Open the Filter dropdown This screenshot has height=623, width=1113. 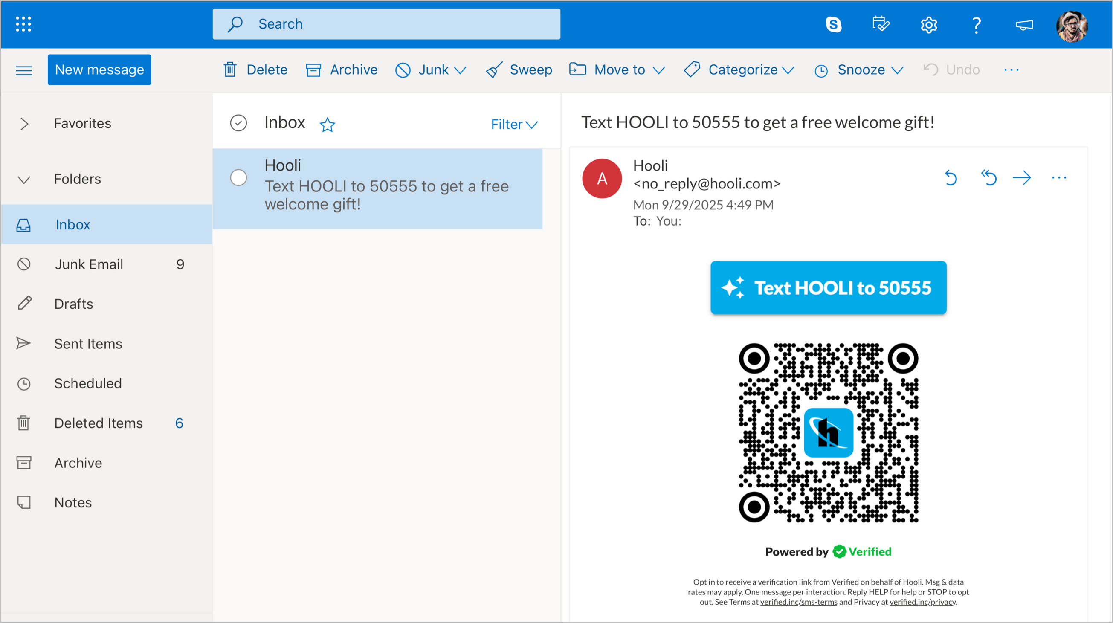(x=514, y=125)
